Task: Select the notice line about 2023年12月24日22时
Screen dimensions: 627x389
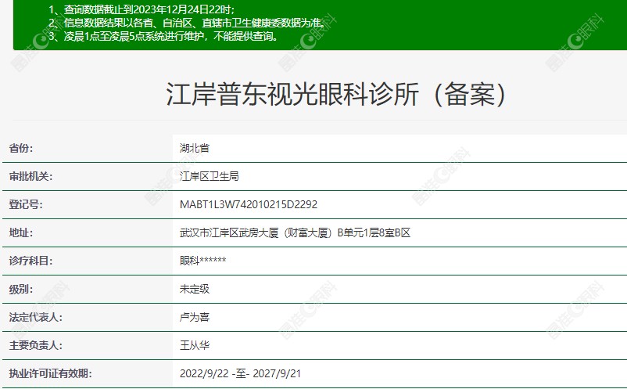Action: tap(142, 9)
